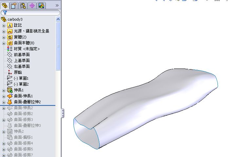This screenshot has height=157, width=228.
Task: Click the 上基準面 plane icon
Action: (10, 61)
